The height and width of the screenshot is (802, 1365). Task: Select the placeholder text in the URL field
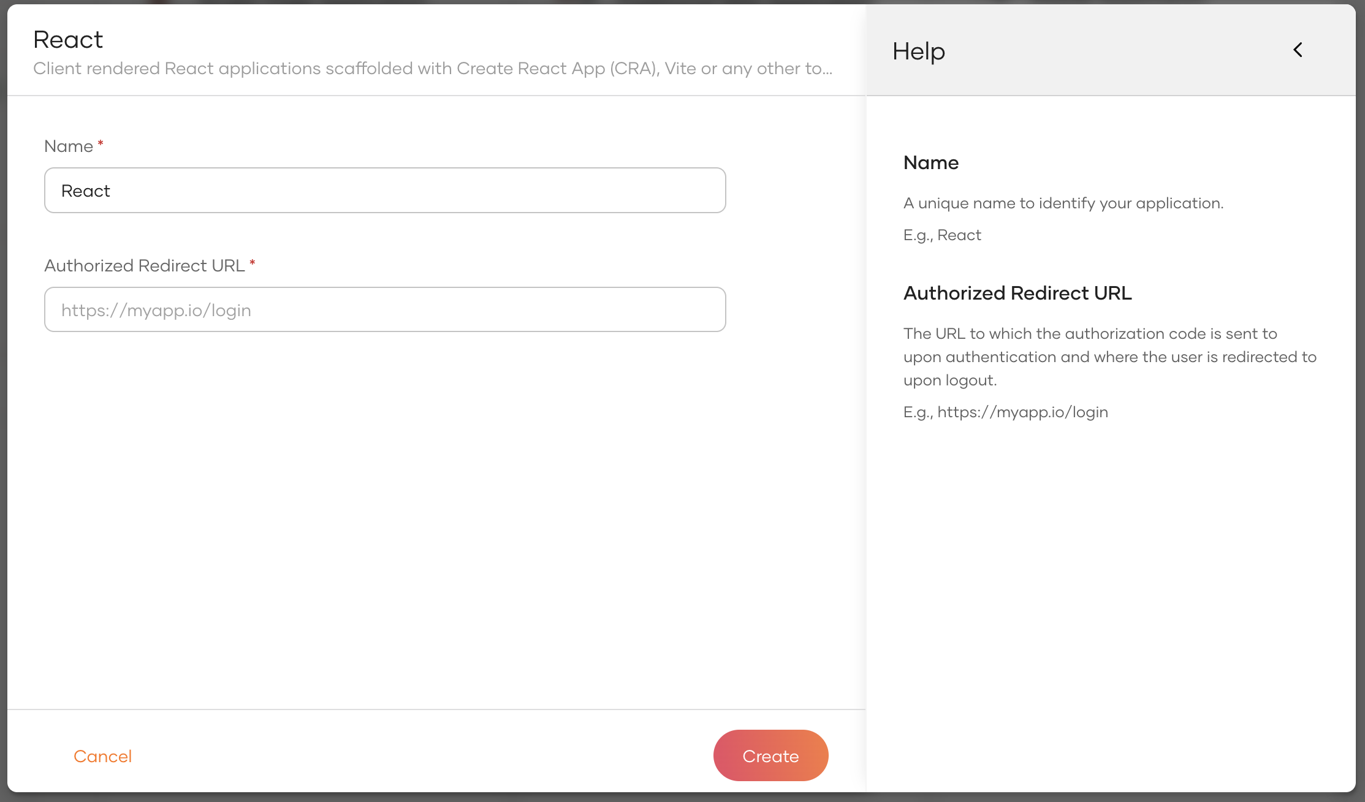tap(156, 309)
